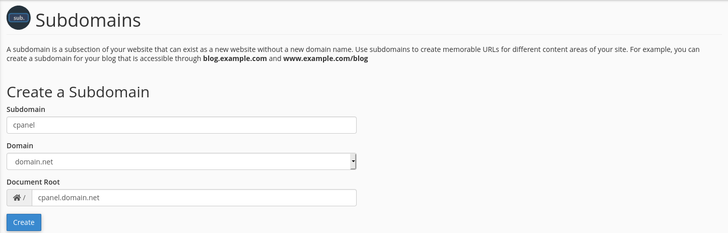Focus the Document Root field with cpanel.domain.net
Screen dimensions: 728x233
pos(194,198)
